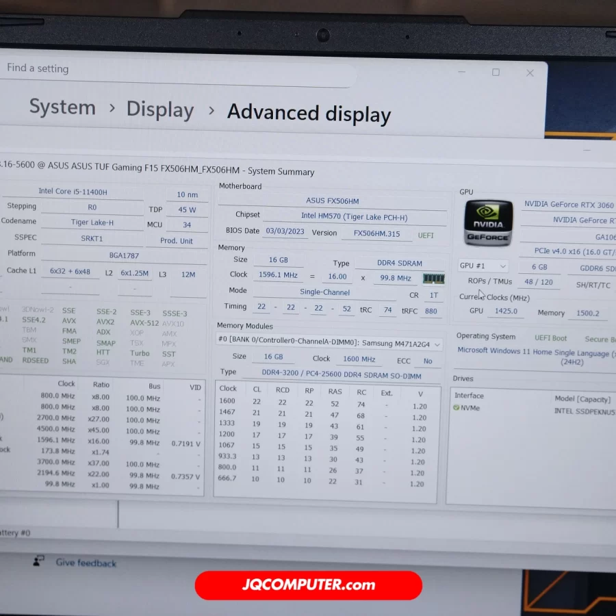
Task: Click the arrow on Samsung M471A2G4 combo box
Action: (x=437, y=345)
